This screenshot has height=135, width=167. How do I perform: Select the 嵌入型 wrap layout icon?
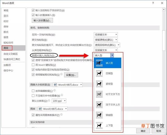point(99,63)
